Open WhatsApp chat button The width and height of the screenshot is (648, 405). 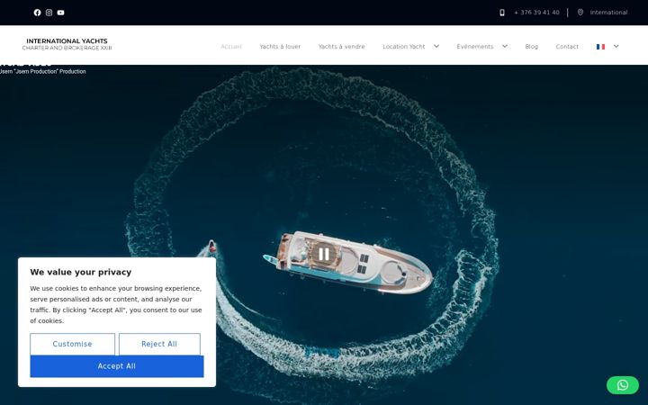coord(623,385)
